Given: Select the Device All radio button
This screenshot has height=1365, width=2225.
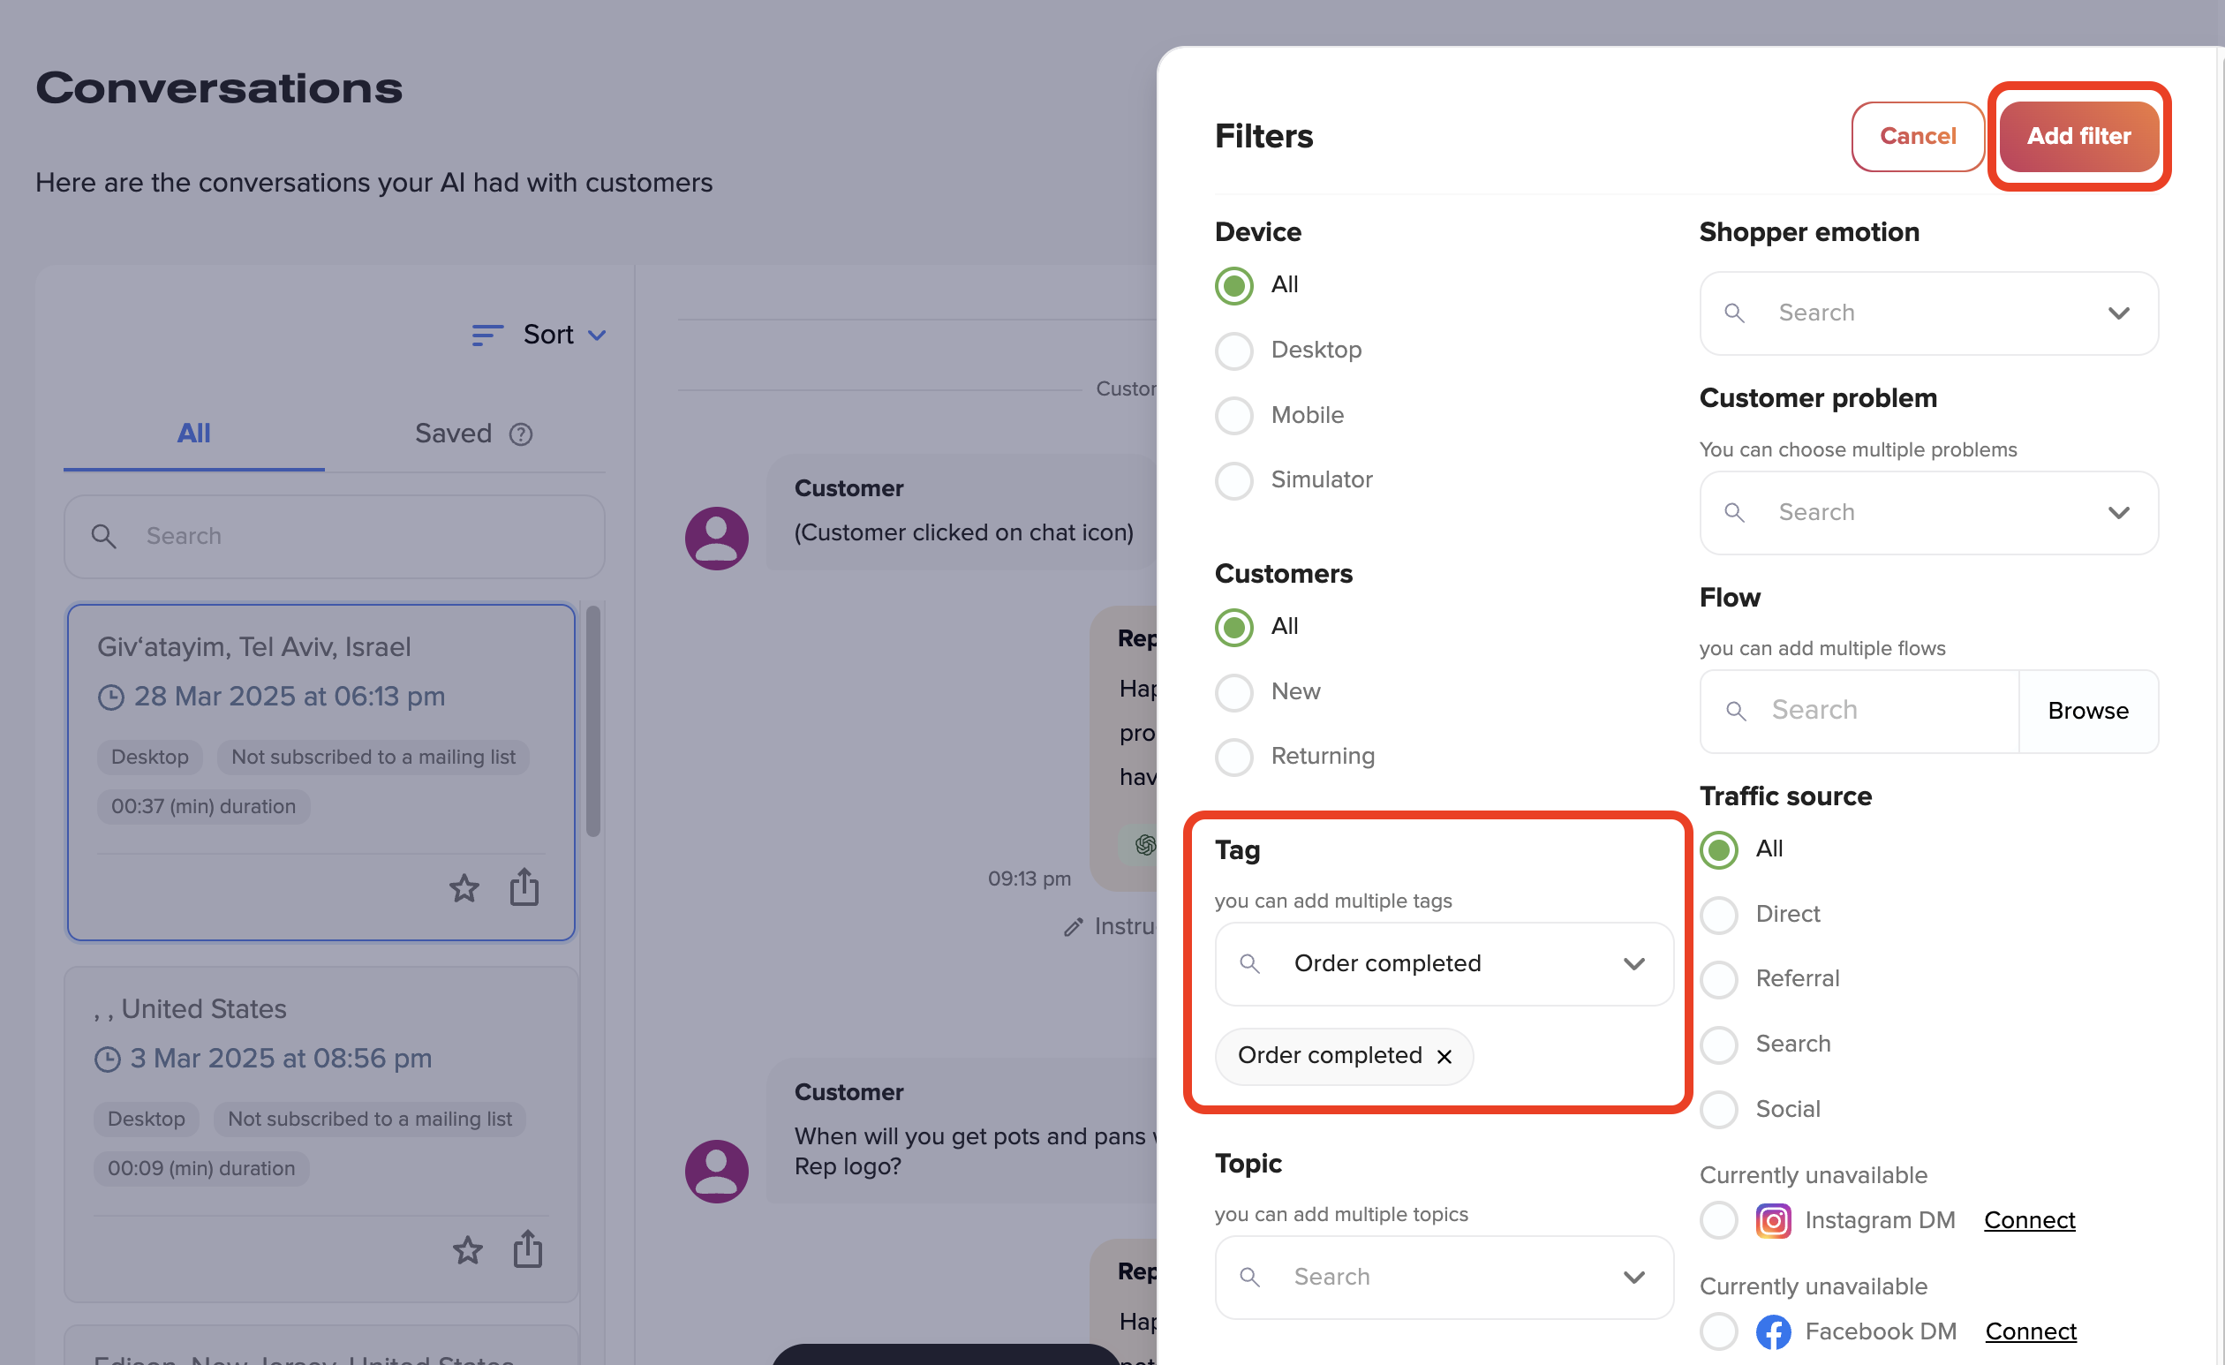Looking at the screenshot, I should tap(1233, 285).
